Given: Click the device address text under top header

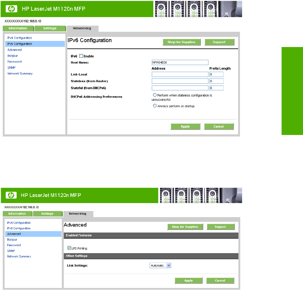Looking at the screenshot, I should point(23,21).
